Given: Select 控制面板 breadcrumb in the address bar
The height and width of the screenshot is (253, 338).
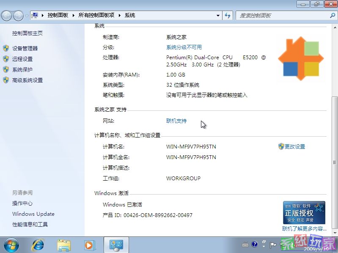Looking at the screenshot, I should (x=58, y=15).
